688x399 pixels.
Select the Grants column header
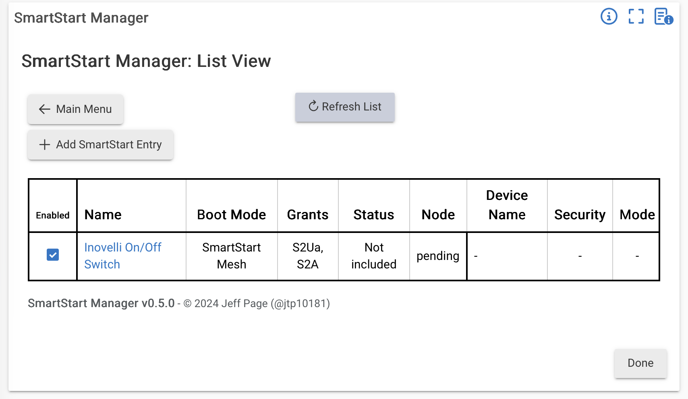tap(307, 214)
